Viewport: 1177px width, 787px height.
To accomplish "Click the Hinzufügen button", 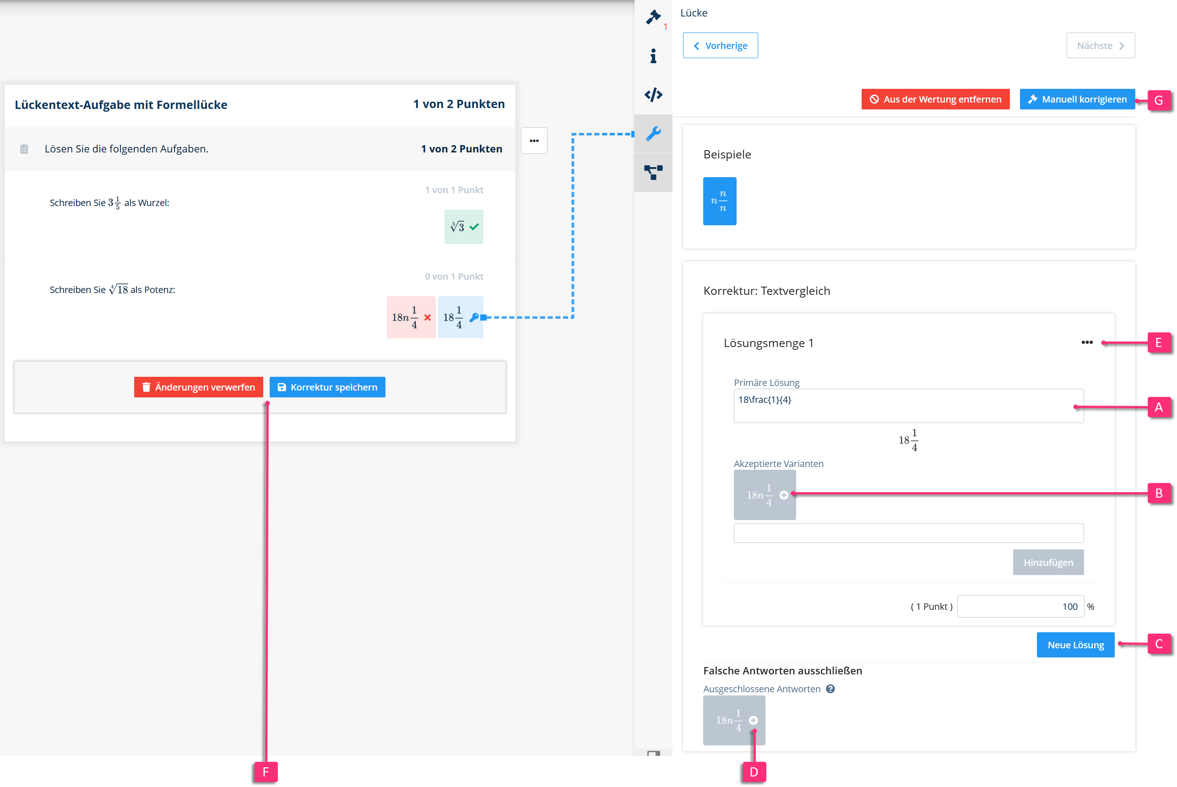I will pyautogui.click(x=1048, y=562).
